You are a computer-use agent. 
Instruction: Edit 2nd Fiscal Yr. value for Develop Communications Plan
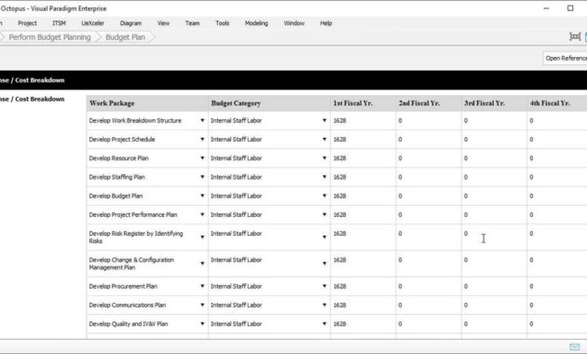coord(429,305)
